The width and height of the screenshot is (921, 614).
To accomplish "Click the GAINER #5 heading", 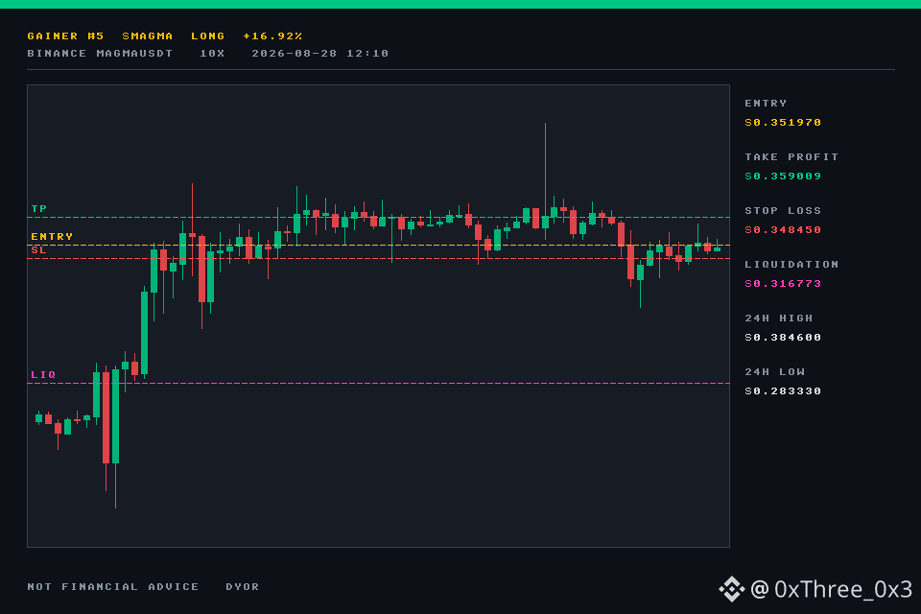I will pos(65,35).
